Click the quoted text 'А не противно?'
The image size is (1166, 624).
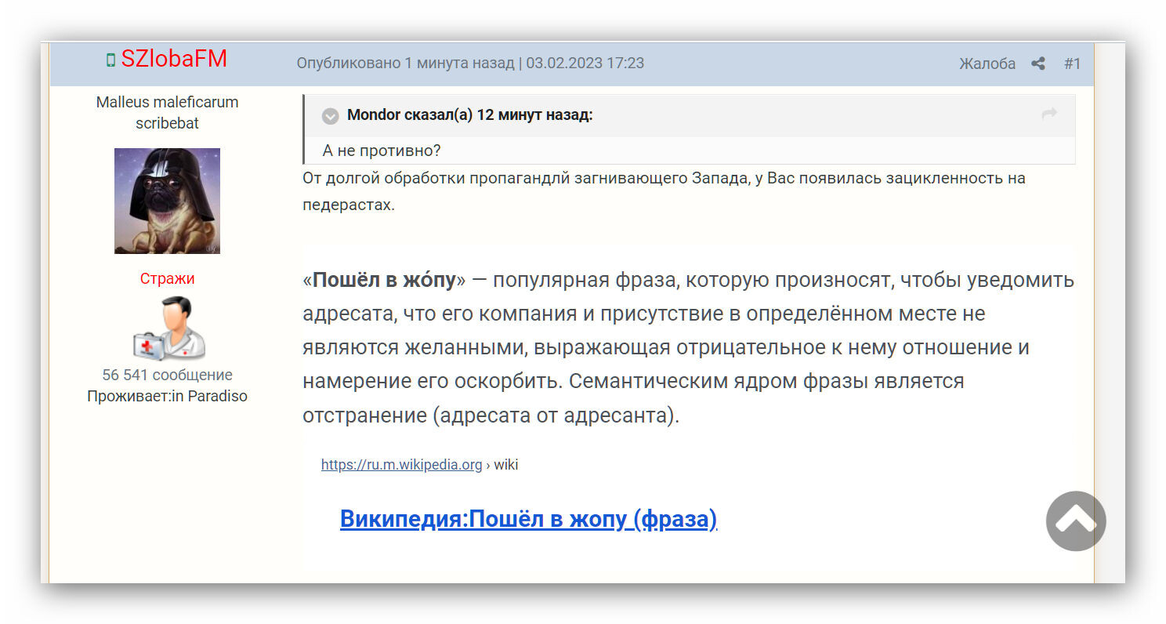click(382, 151)
